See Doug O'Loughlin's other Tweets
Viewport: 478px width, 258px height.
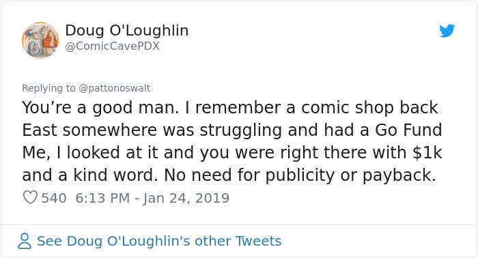(x=159, y=241)
